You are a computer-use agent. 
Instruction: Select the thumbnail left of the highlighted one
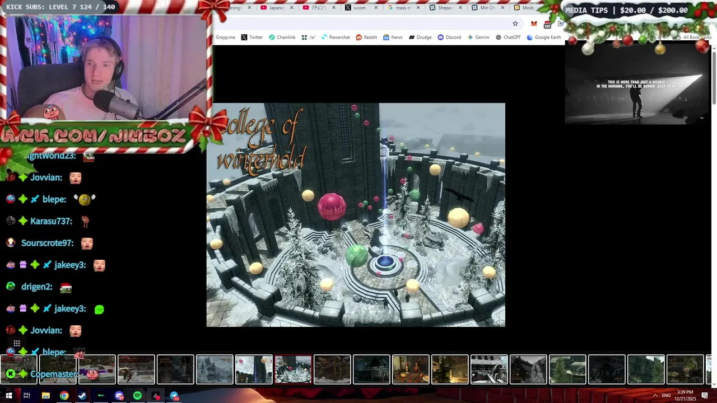pyautogui.click(x=254, y=369)
